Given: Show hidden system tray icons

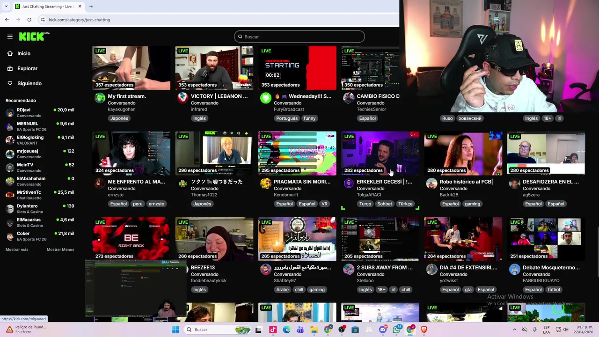Looking at the screenshot, I should 514,330.
